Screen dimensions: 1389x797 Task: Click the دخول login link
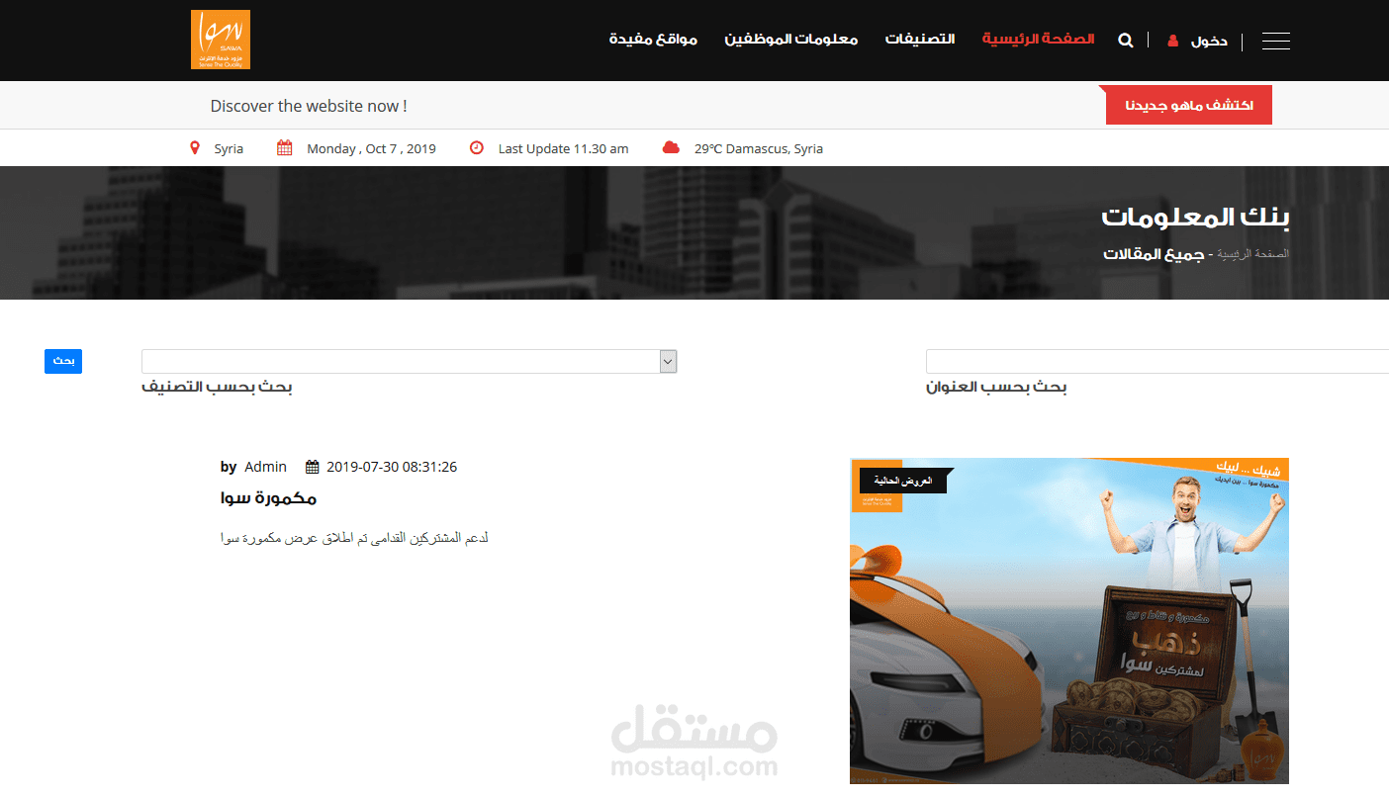(x=1209, y=41)
